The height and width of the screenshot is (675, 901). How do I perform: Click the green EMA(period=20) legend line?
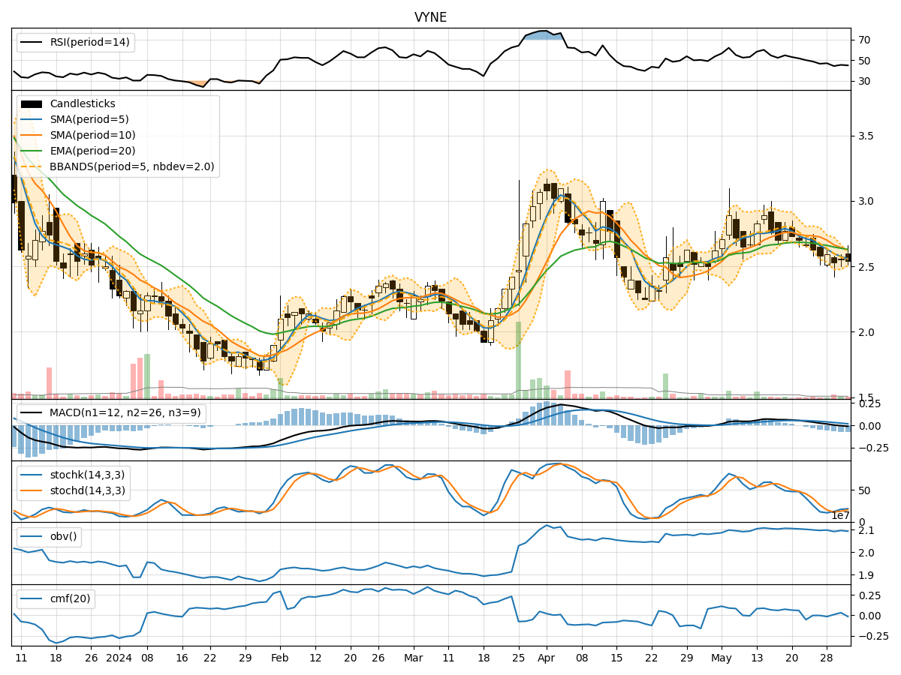(32, 151)
